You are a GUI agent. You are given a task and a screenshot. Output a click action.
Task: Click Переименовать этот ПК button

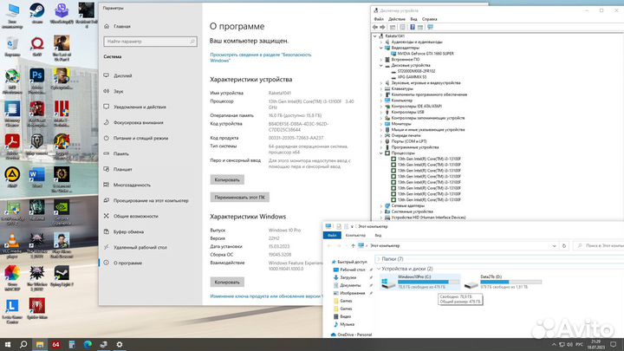point(239,198)
